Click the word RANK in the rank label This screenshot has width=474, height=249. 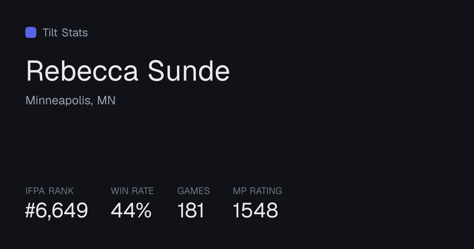point(61,191)
